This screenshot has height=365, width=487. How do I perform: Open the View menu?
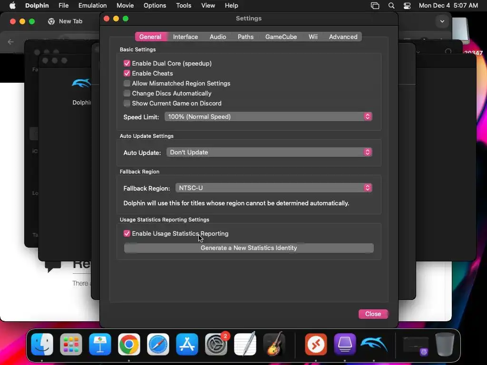coord(208,6)
